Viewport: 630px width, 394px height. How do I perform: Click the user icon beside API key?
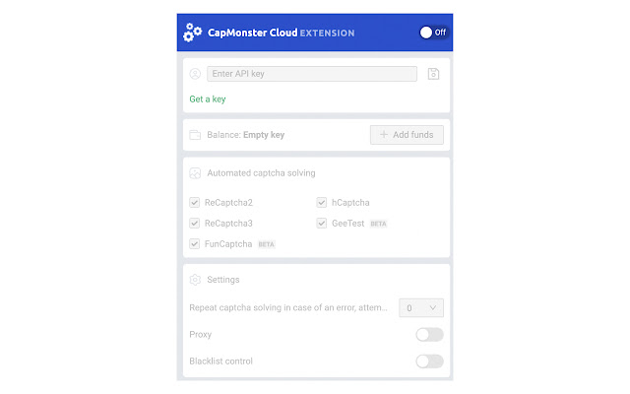pyautogui.click(x=195, y=74)
